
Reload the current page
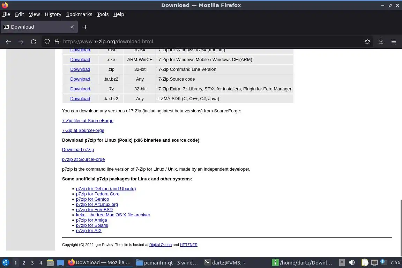33,42
